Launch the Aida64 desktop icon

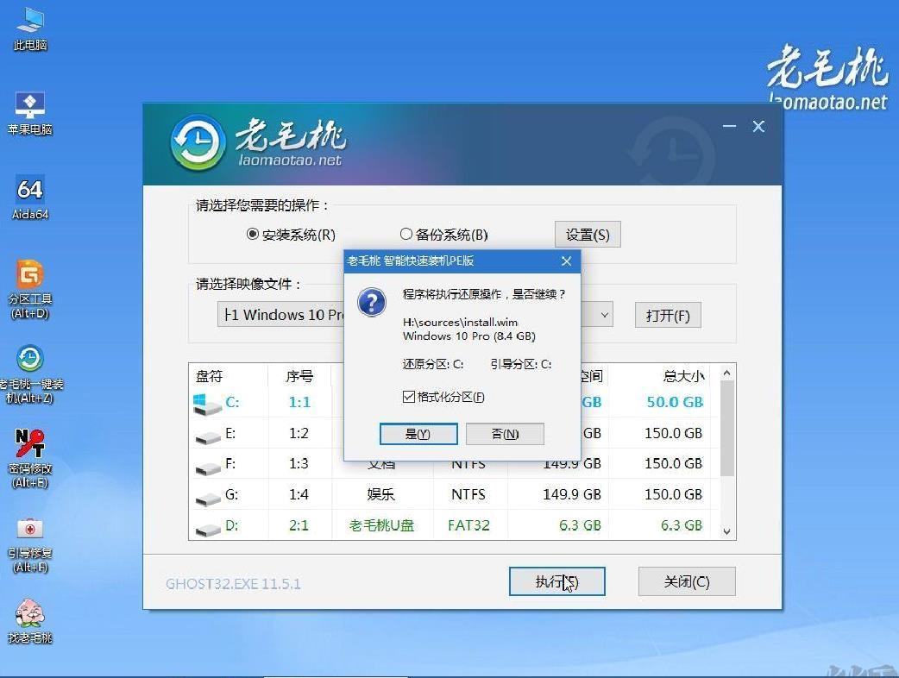30,198
